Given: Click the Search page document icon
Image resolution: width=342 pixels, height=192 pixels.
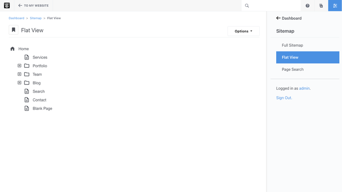Looking at the screenshot, I should [x=27, y=91].
